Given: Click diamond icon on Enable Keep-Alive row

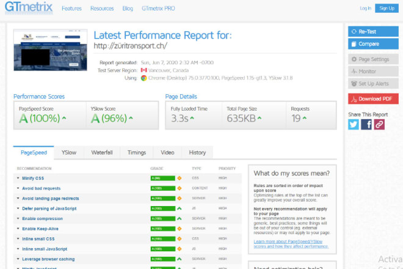Looking at the screenshot, I should [x=180, y=229].
